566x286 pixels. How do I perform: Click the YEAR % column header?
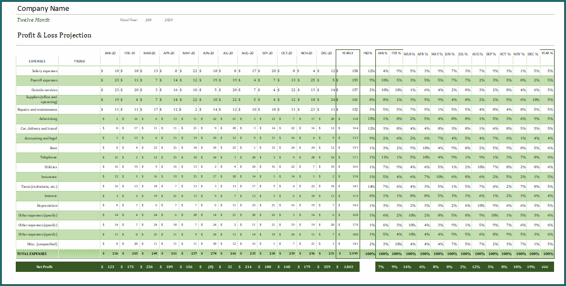(x=547, y=53)
